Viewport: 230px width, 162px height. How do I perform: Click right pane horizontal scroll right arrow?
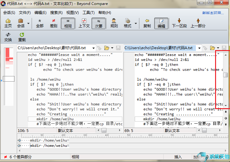point(220,130)
